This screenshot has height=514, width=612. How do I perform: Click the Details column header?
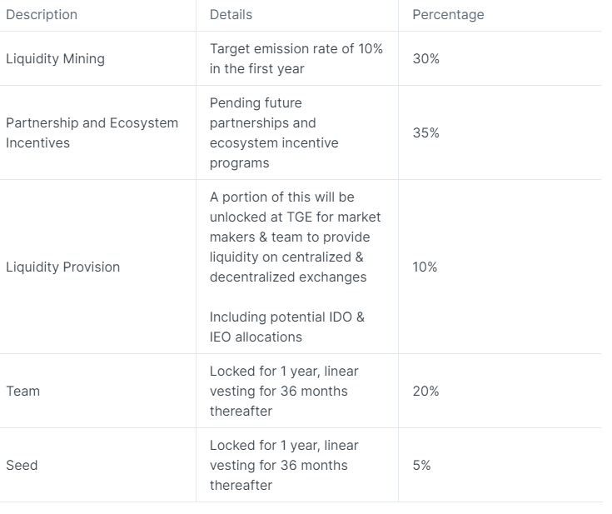[231, 15]
